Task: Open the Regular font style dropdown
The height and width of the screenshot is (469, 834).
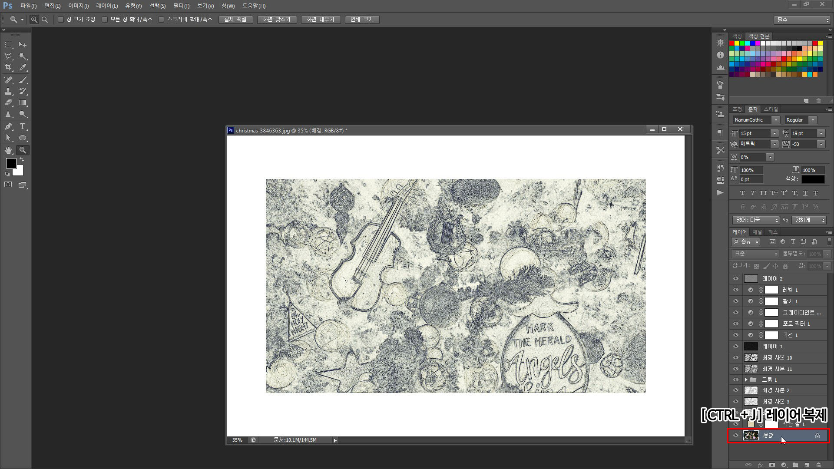Action: point(813,120)
